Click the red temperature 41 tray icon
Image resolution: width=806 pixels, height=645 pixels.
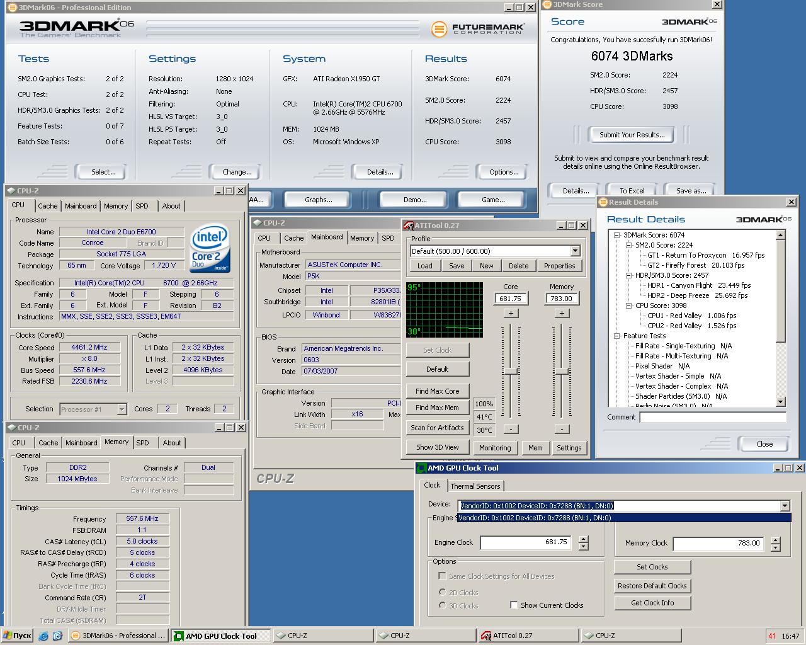(772, 636)
